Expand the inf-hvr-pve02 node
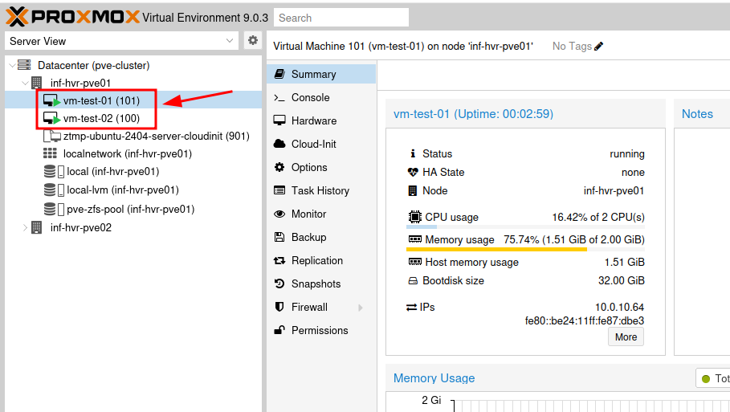This screenshot has width=730, height=412. click(x=24, y=227)
